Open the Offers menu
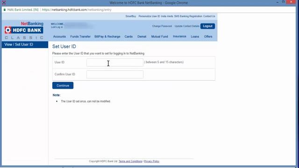This screenshot has width=299, height=168. (x=208, y=36)
